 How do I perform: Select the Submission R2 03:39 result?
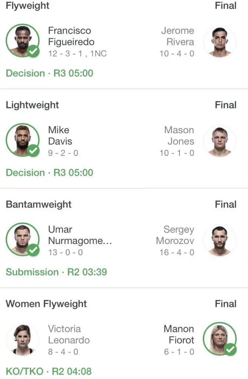coord(56,272)
